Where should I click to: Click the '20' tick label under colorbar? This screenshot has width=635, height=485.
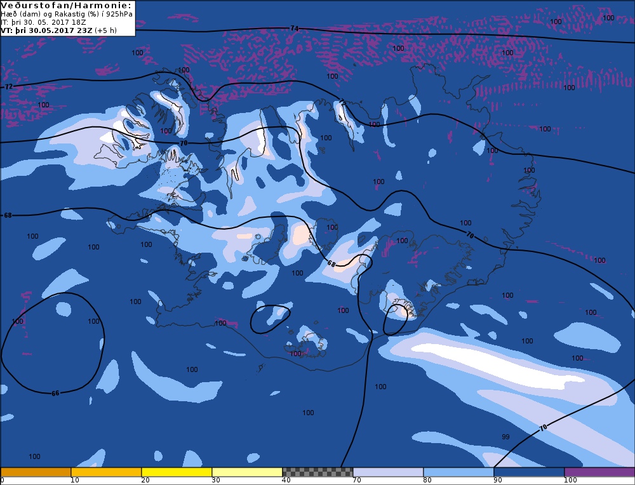(x=145, y=480)
